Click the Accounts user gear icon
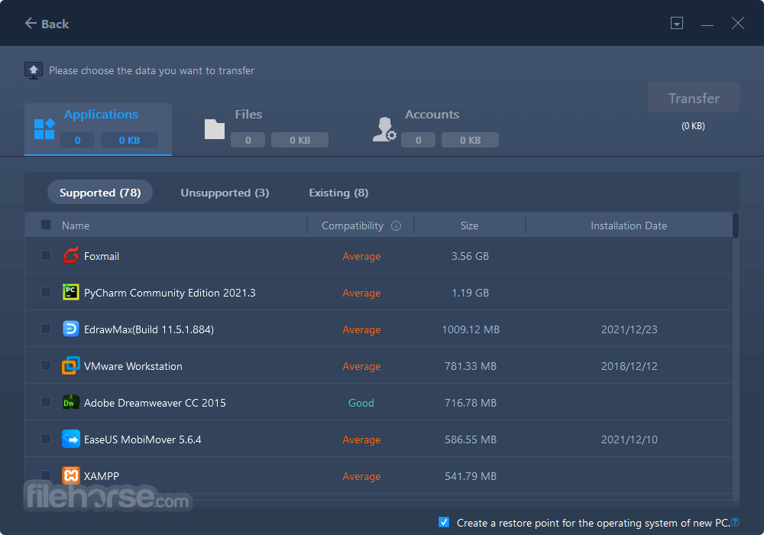 pos(384,129)
